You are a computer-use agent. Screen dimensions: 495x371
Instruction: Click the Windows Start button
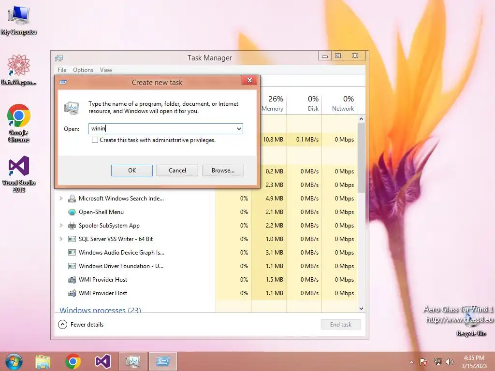click(x=14, y=361)
